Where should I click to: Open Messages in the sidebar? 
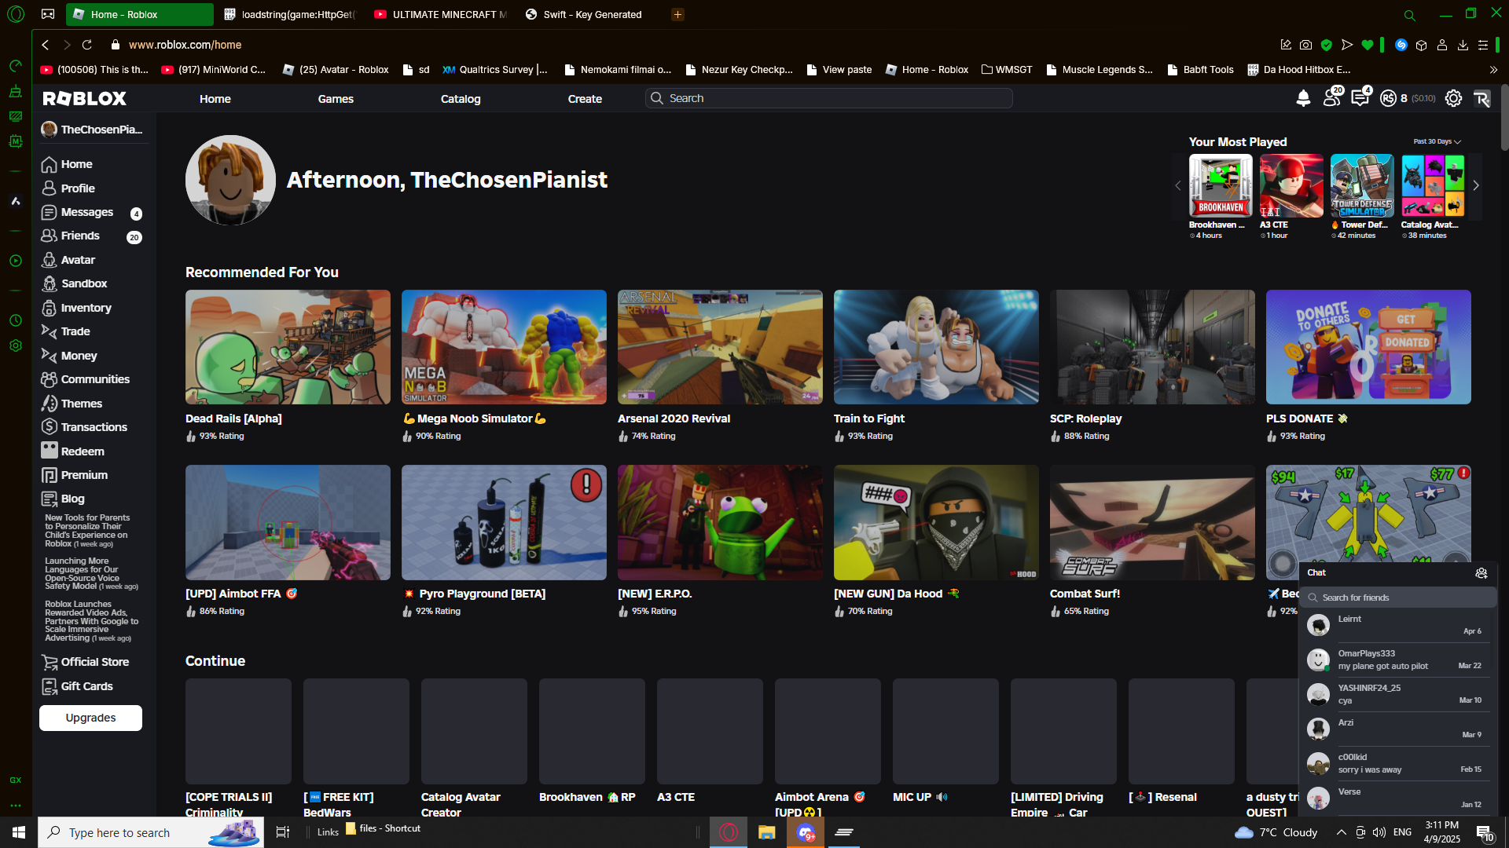pos(86,212)
